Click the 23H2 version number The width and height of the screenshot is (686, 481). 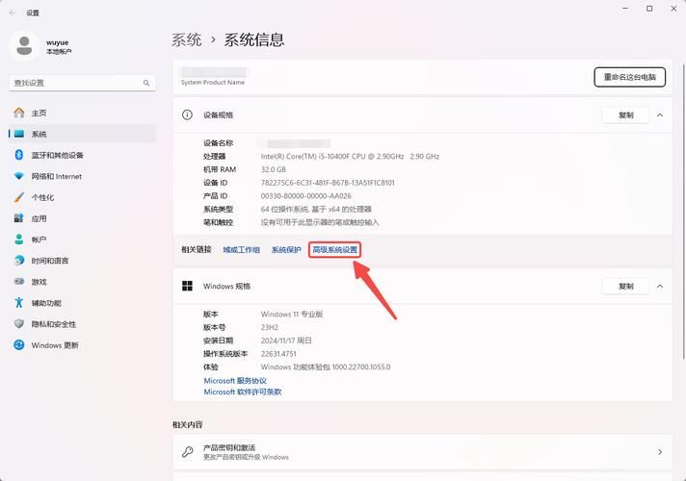[270, 327]
